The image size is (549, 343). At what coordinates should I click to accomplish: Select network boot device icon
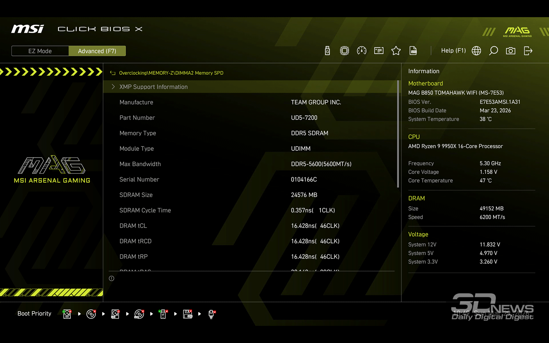(212, 314)
